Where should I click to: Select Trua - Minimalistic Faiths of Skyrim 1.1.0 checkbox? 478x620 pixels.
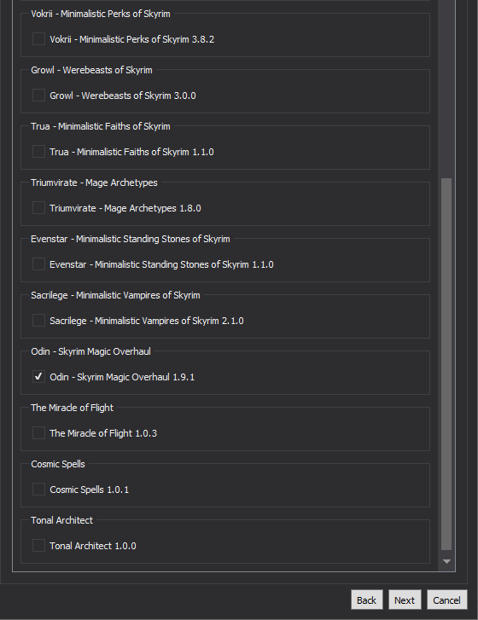coord(38,152)
